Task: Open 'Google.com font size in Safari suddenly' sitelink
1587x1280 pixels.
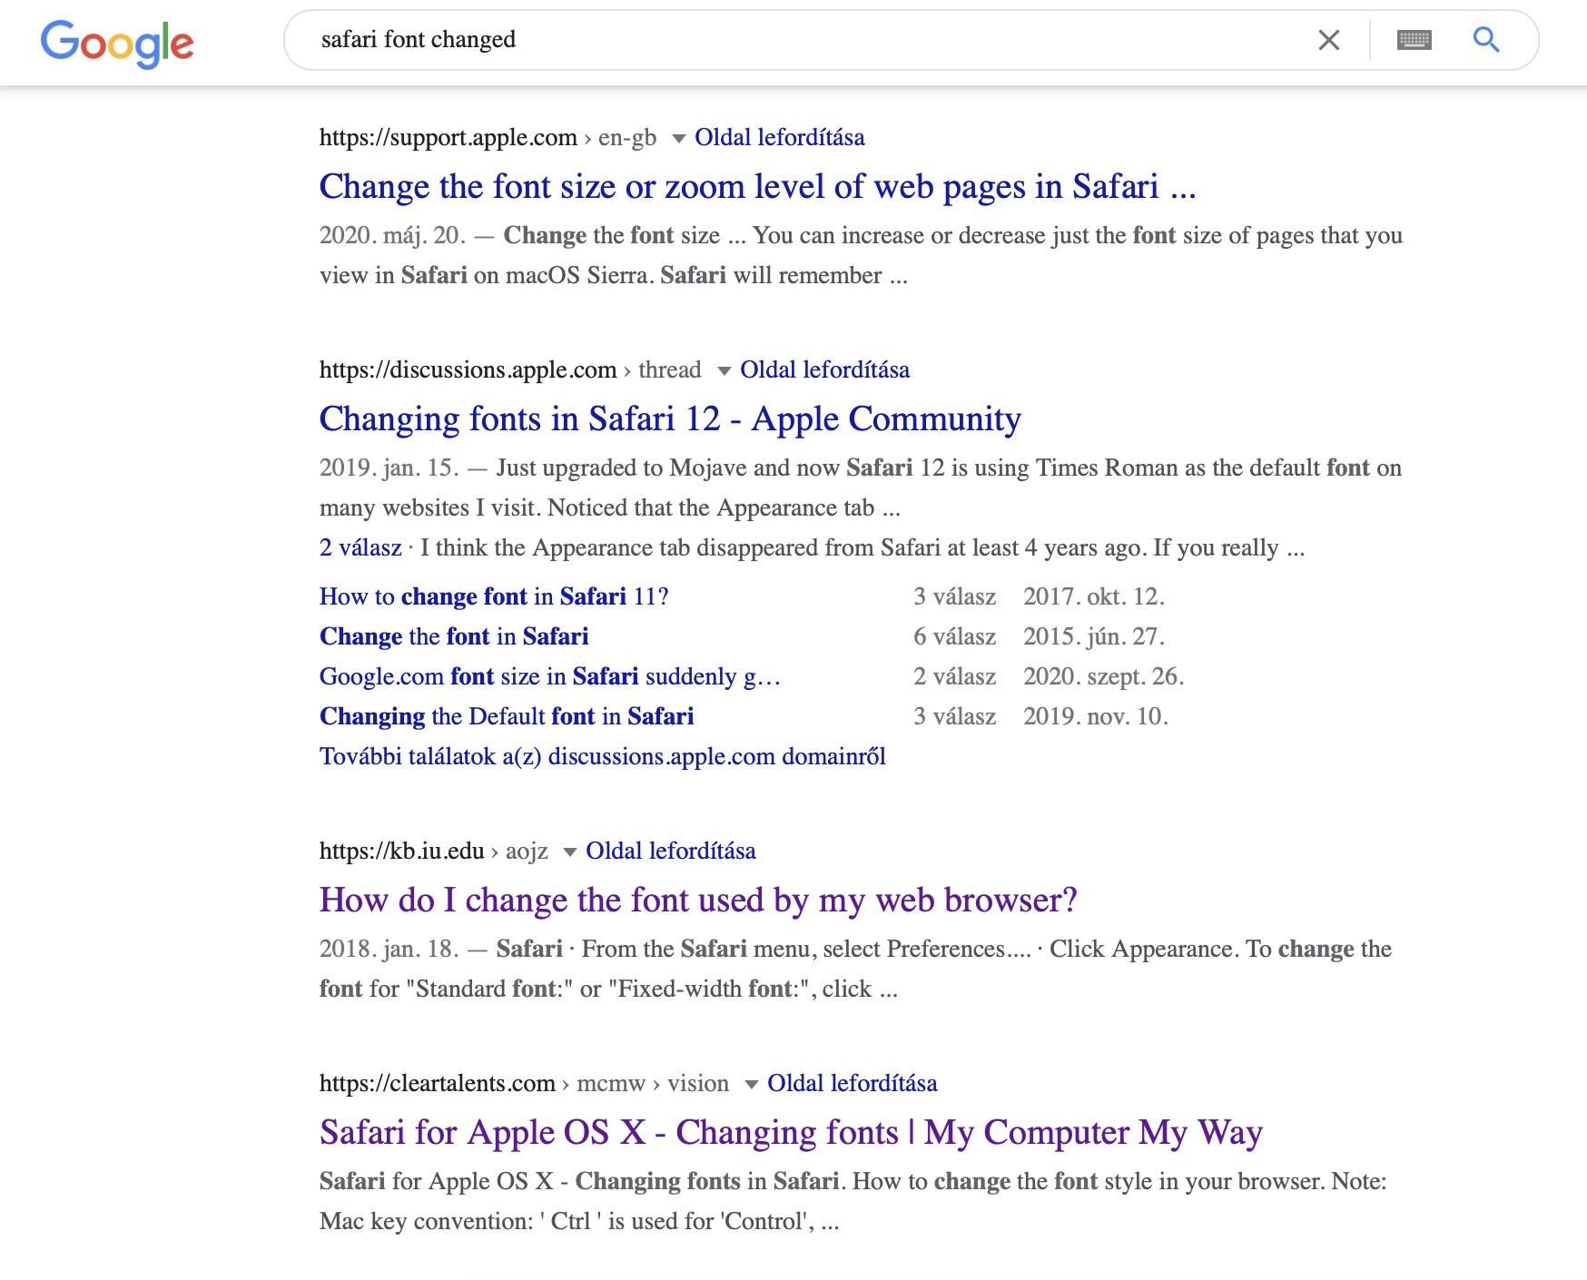Action: pyautogui.click(x=549, y=676)
